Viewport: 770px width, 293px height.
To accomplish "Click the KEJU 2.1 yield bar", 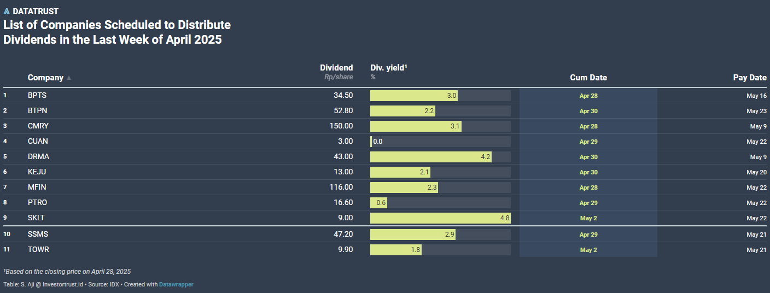I will [400, 172].
